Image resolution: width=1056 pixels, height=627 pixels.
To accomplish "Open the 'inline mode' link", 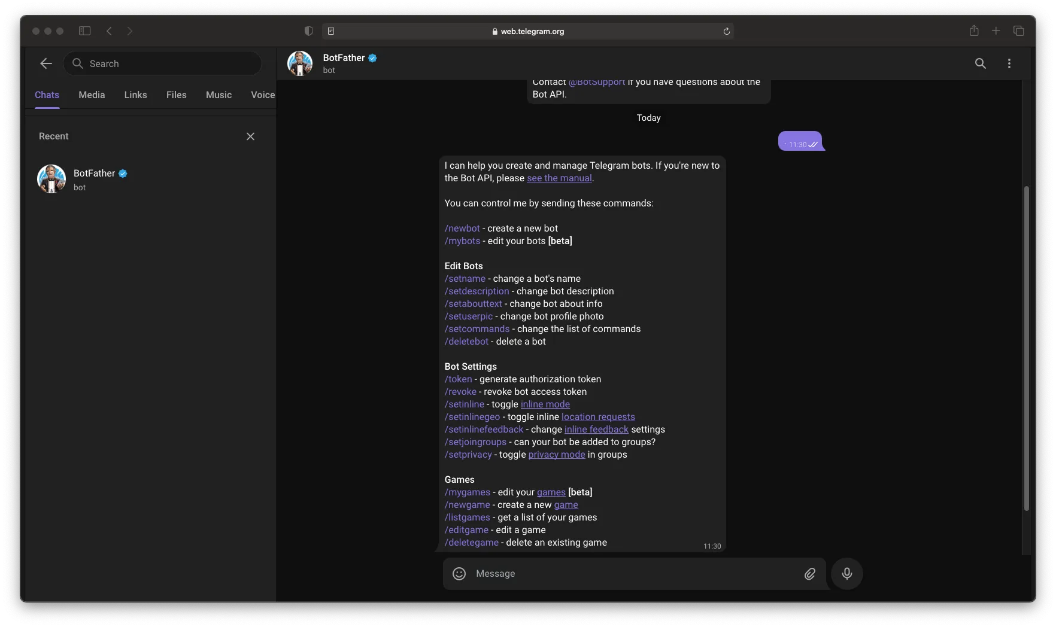I will tap(545, 404).
